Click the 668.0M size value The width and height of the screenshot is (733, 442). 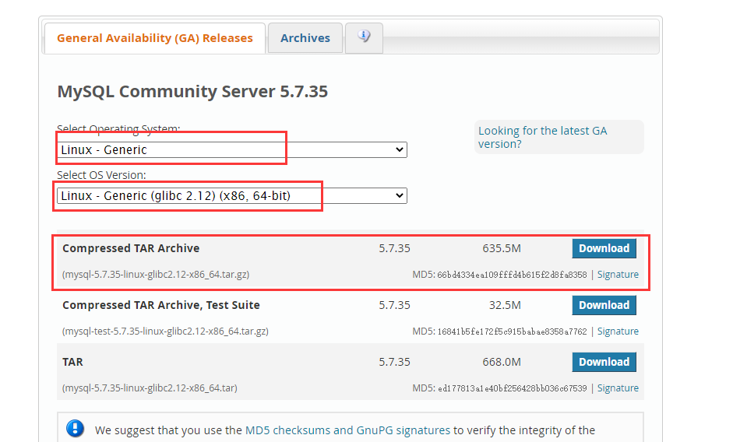pyautogui.click(x=502, y=362)
